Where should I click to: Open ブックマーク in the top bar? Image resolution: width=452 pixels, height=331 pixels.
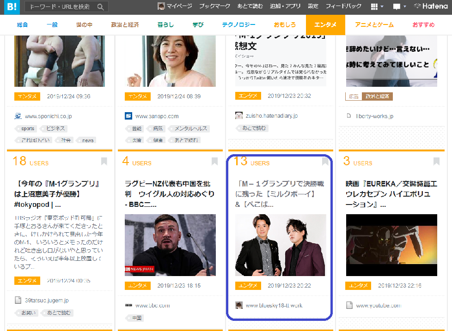pos(215,6)
